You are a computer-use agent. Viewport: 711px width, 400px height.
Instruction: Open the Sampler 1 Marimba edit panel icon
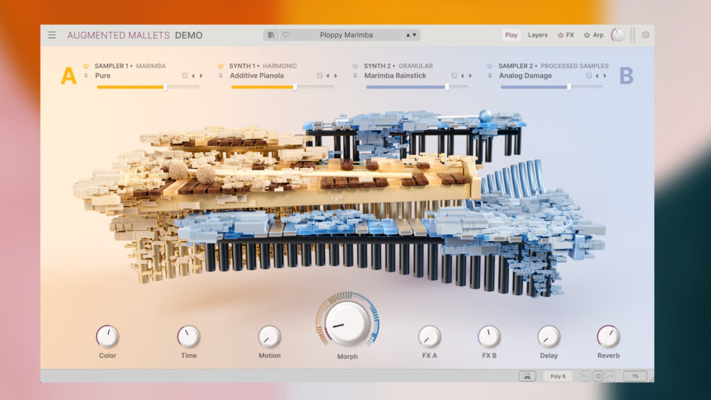[x=185, y=76]
